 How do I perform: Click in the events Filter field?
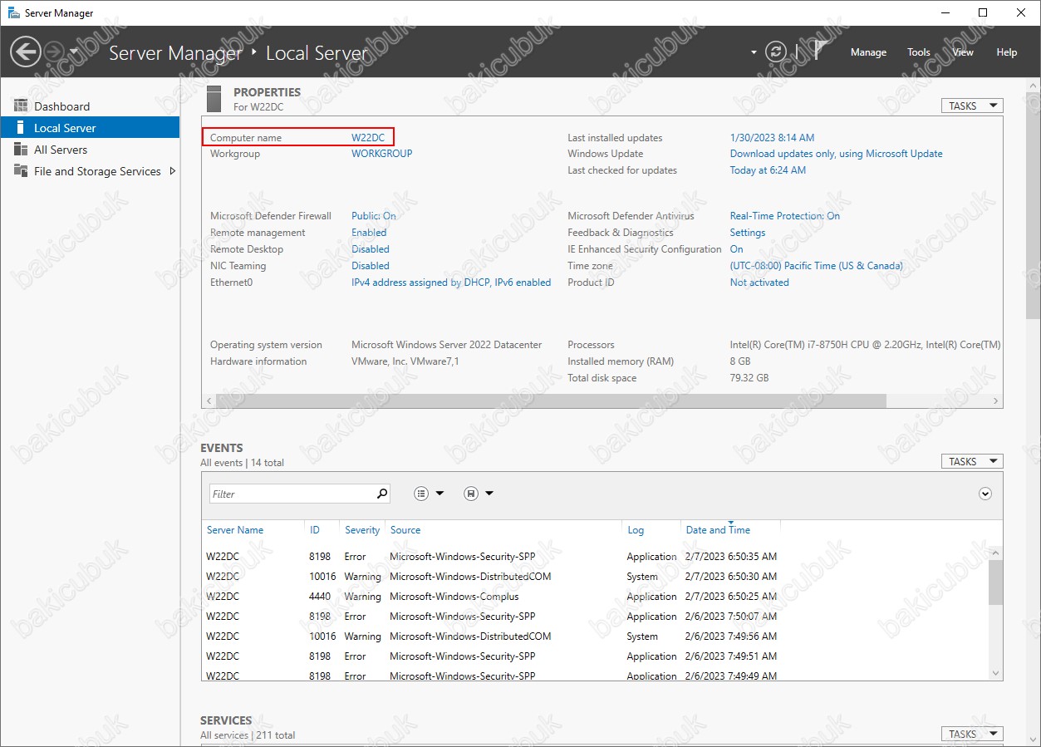coord(292,494)
